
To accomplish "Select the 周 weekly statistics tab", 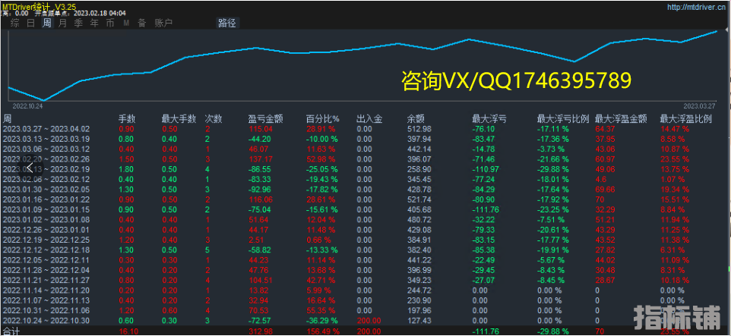I will (46, 23).
